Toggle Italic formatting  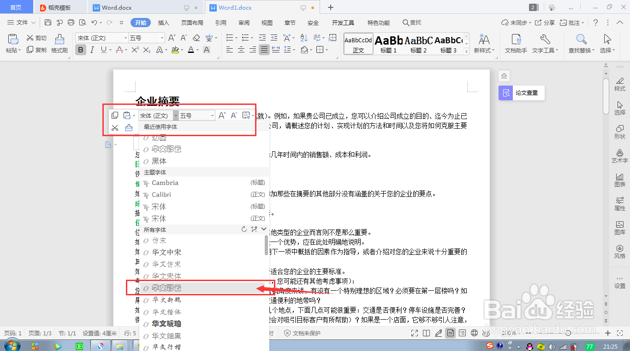(92, 50)
